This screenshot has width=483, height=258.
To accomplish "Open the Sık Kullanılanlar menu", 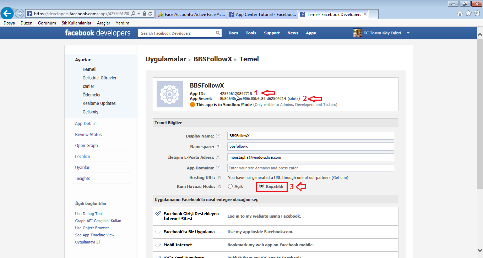I will [76, 23].
